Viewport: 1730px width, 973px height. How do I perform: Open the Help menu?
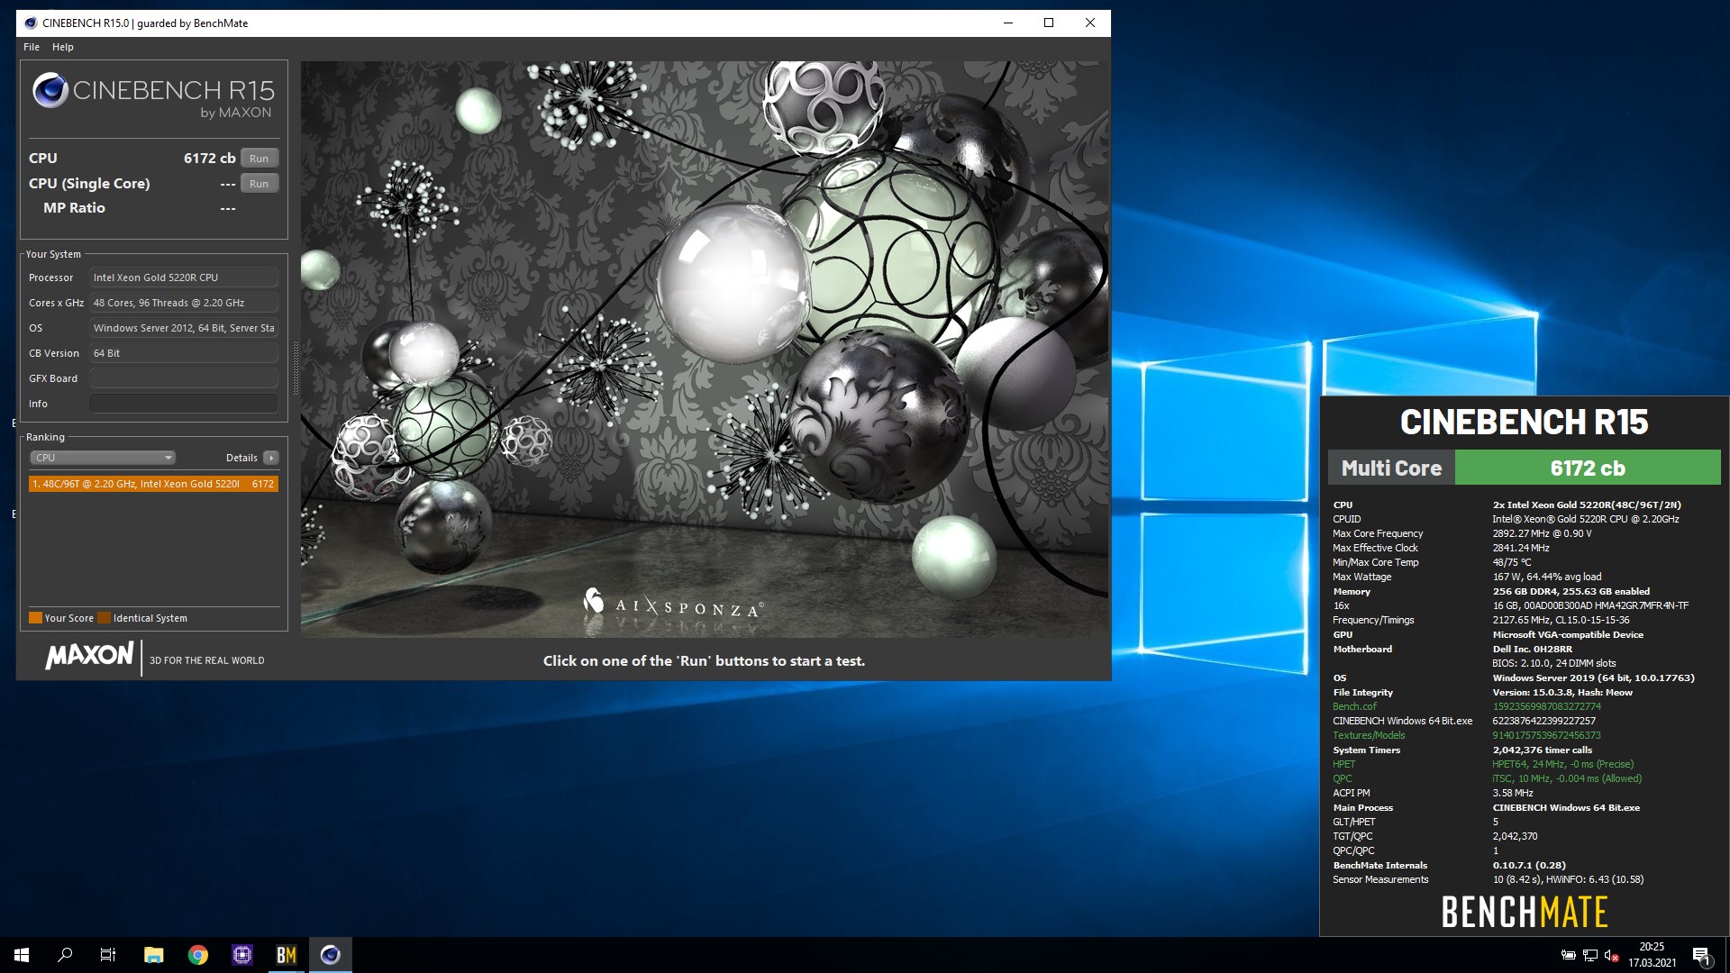click(x=63, y=47)
